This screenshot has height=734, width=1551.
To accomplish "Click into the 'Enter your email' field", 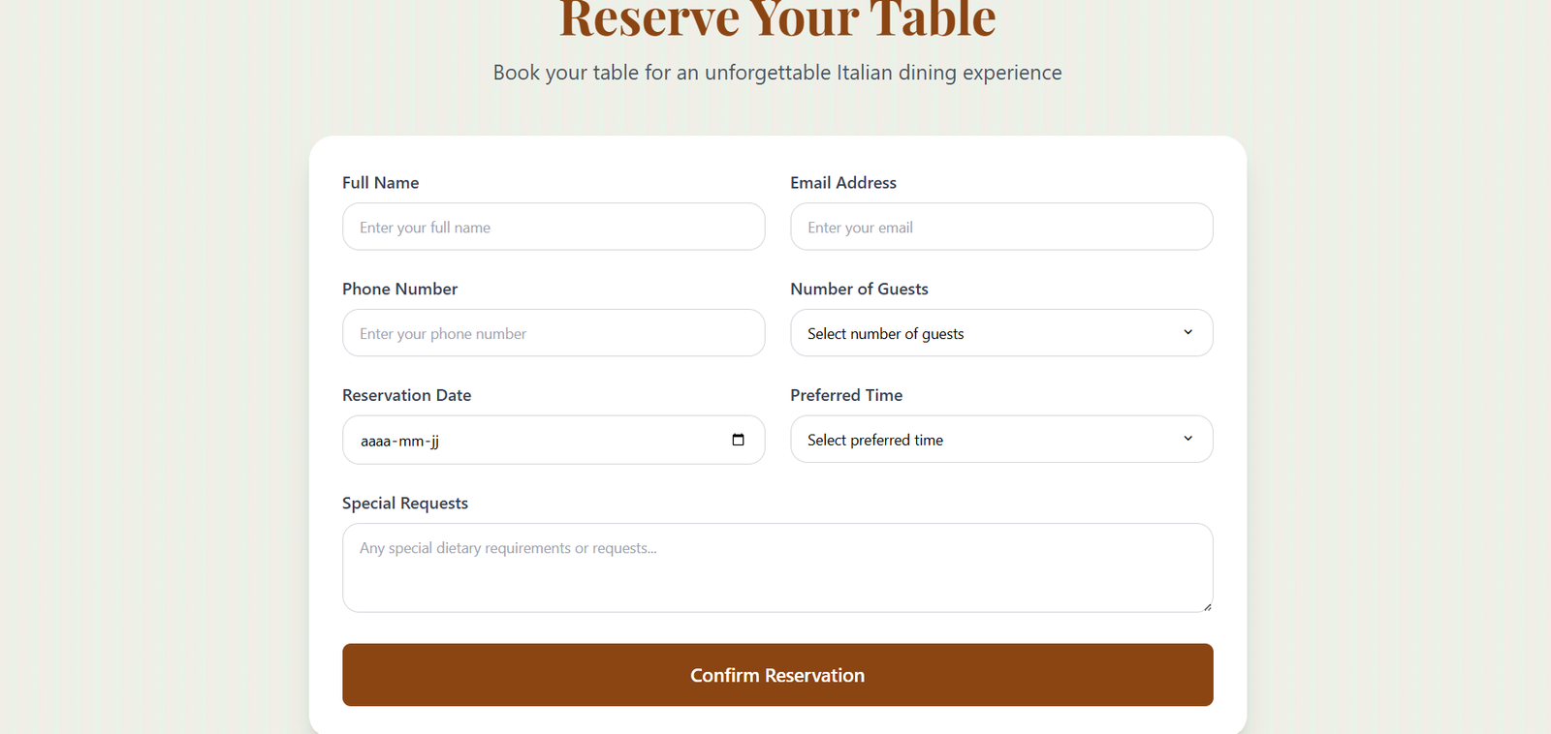I will coord(1000,227).
